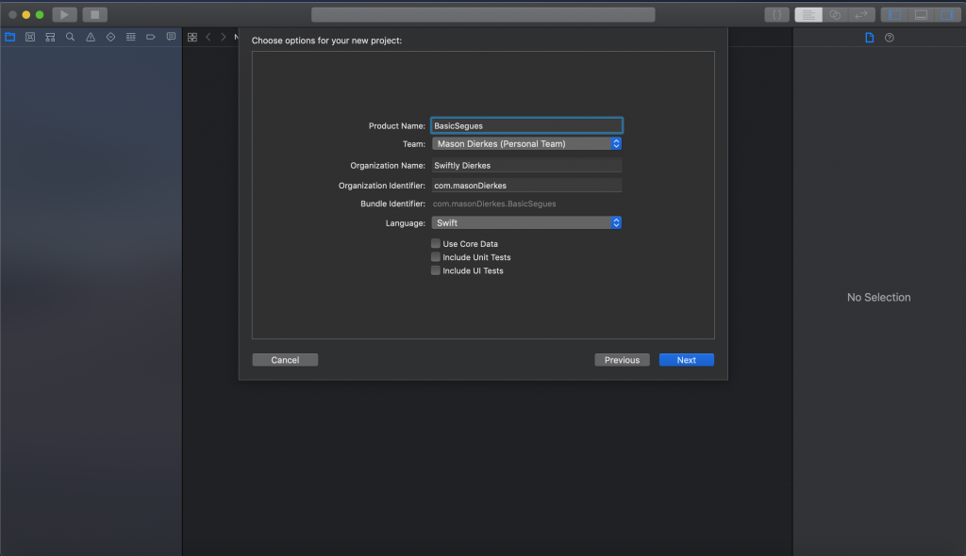Expand the Language Swift dropdown
This screenshot has width=966, height=556.
point(526,223)
